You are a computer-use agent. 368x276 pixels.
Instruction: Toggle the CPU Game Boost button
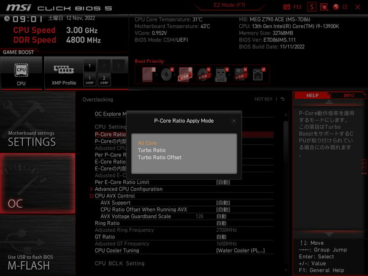tap(21, 73)
